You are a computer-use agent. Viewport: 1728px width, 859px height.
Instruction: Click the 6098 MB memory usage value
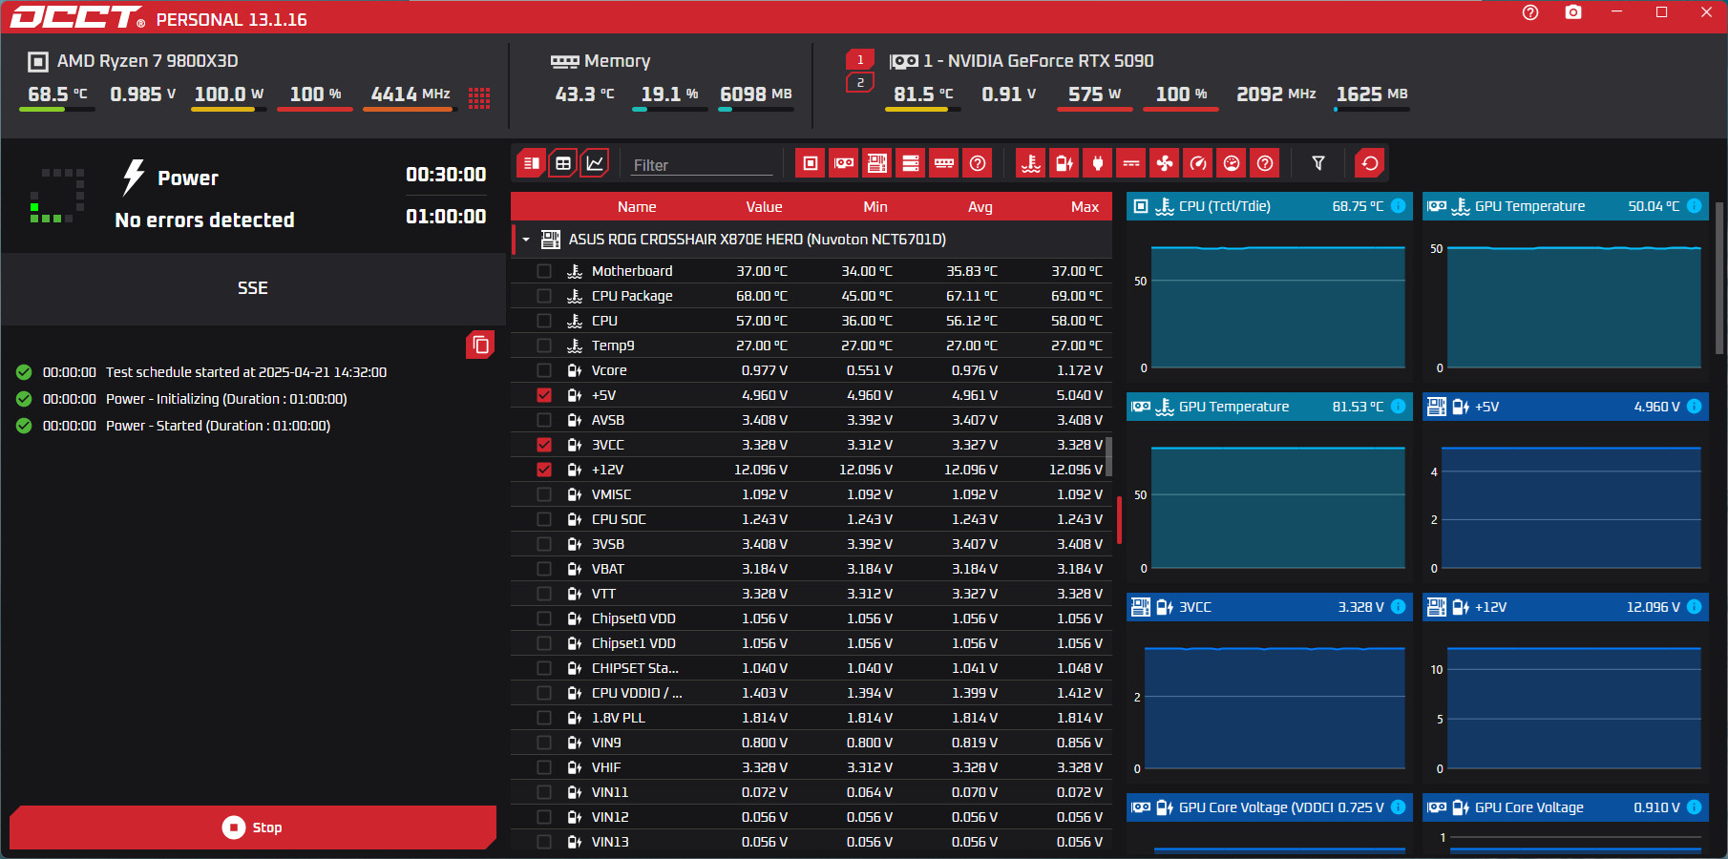pyautogui.click(x=756, y=94)
